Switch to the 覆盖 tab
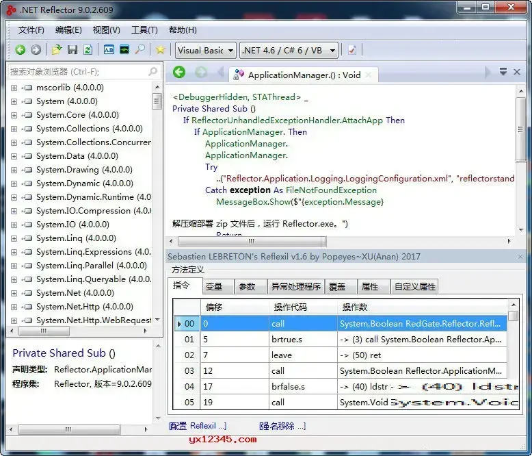 (x=341, y=286)
